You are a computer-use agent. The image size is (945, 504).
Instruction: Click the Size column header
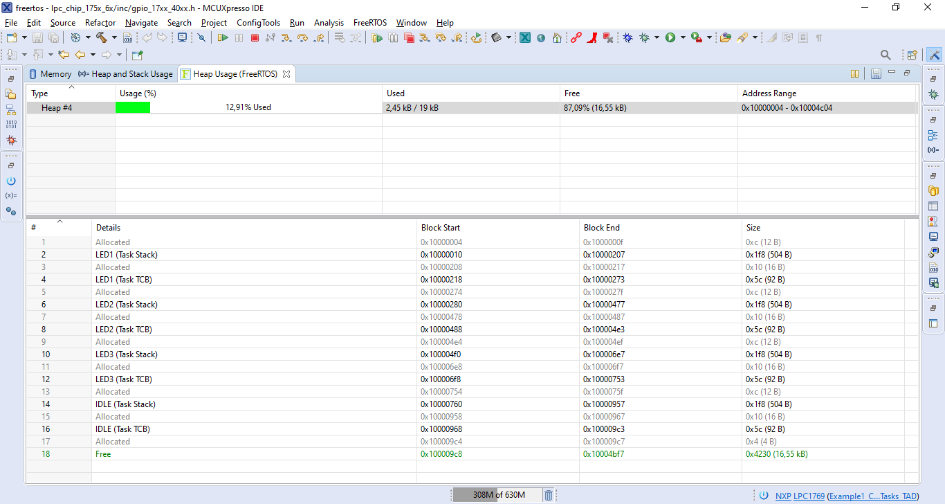(823, 227)
